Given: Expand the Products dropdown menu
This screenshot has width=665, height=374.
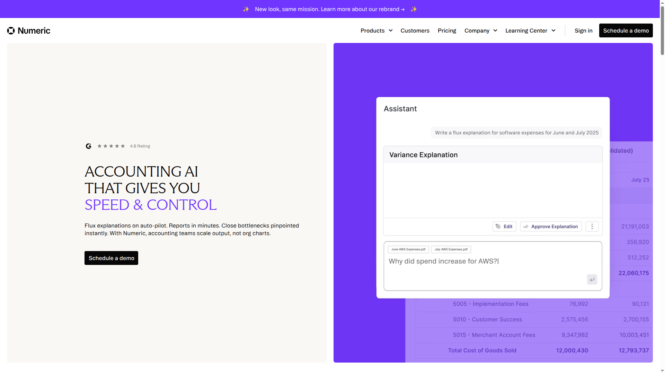Looking at the screenshot, I should tap(376, 31).
